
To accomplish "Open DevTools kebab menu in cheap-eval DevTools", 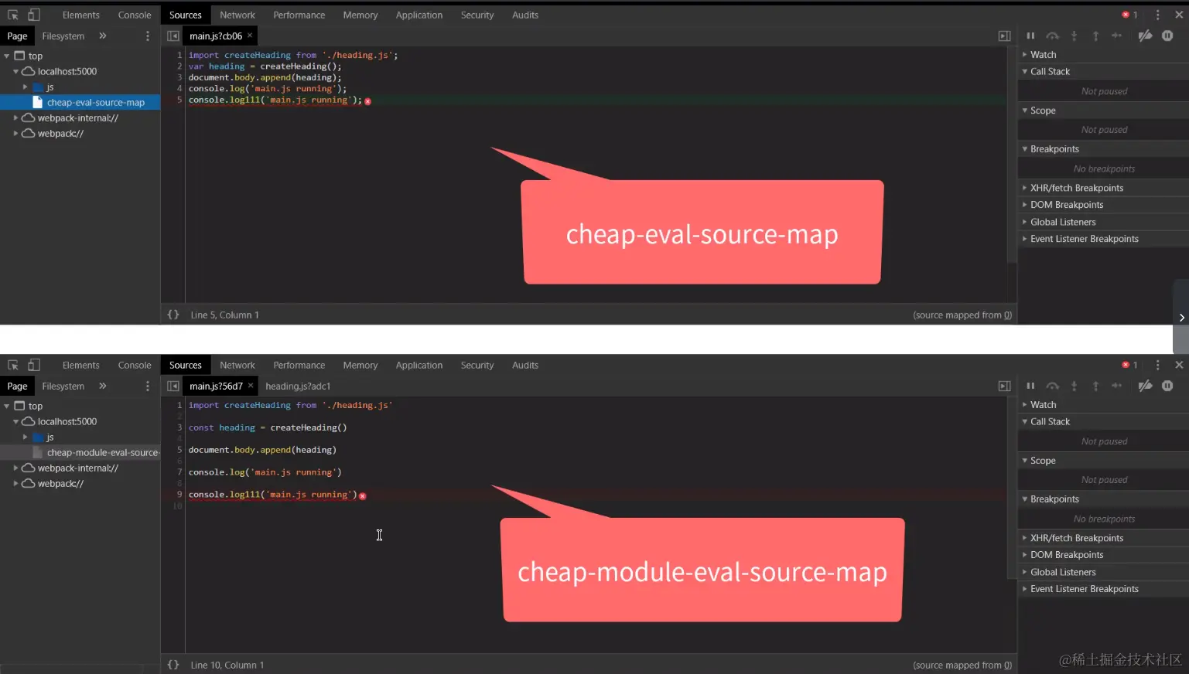I will (x=1157, y=15).
